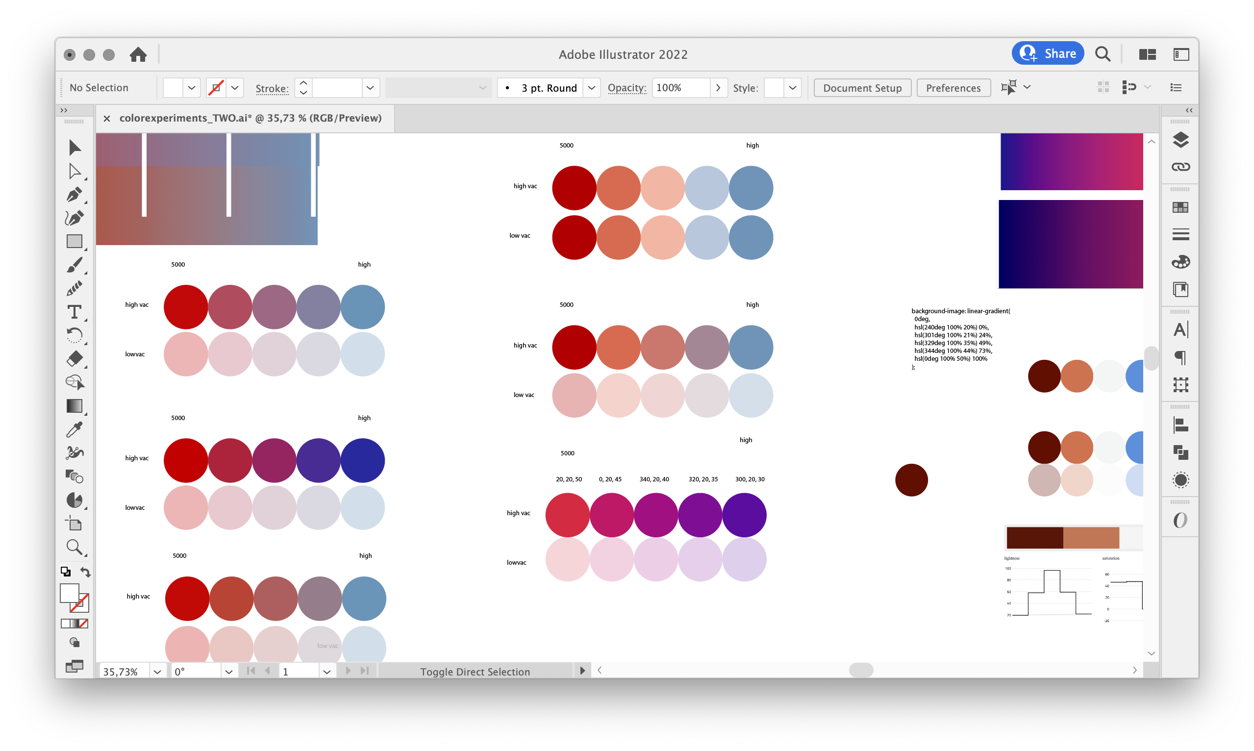
Task: Select the Type tool
Action: pos(74,312)
